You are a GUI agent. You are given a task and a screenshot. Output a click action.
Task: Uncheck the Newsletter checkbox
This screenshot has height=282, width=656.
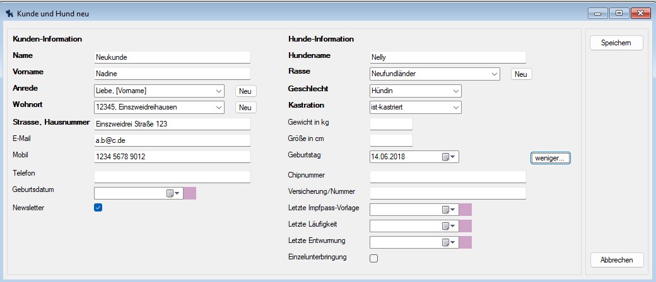98,208
